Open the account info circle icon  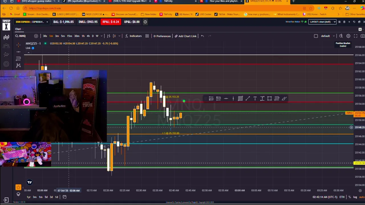(145, 22)
